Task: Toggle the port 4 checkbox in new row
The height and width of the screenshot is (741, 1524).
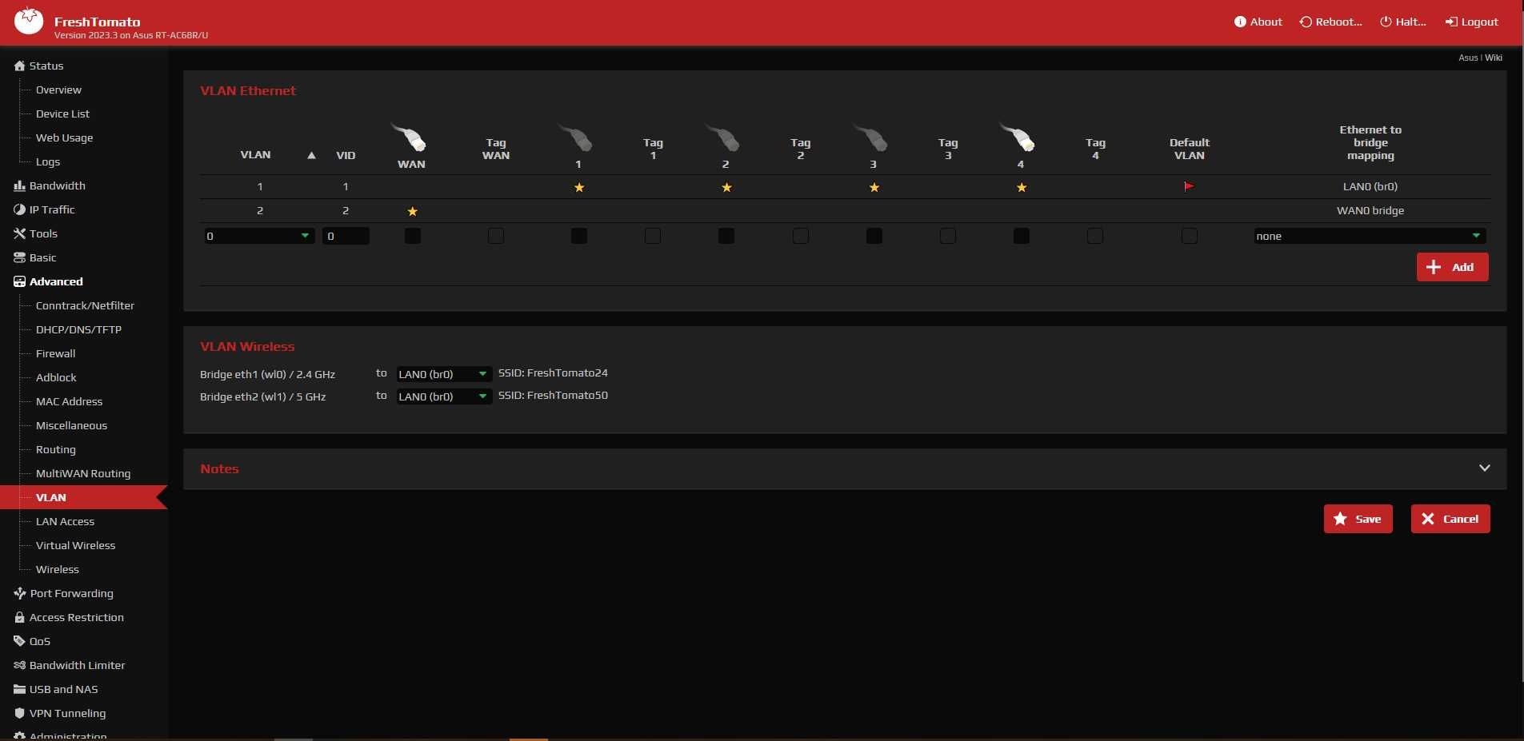Action: (x=1022, y=236)
